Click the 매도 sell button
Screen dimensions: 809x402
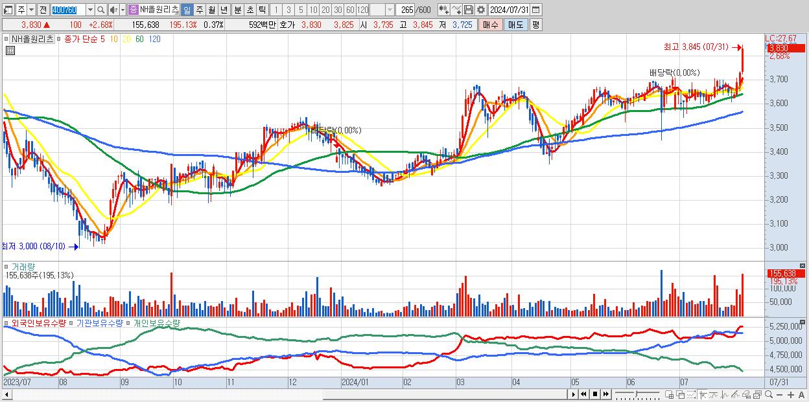pyautogui.click(x=516, y=25)
